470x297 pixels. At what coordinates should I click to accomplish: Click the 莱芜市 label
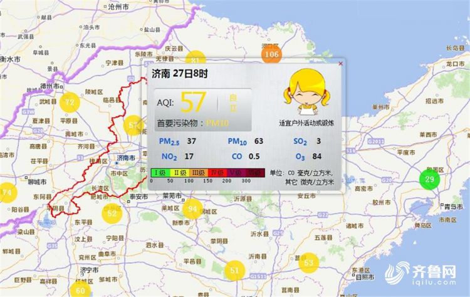pos(172,196)
